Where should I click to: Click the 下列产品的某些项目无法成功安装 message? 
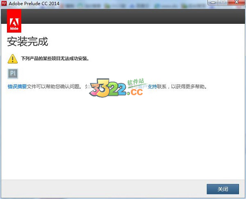click(x=55, y=59)
